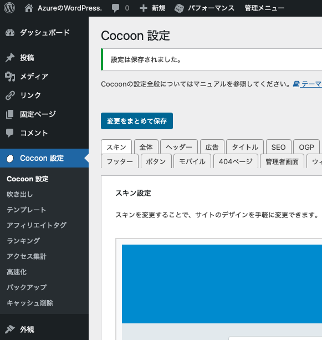Open Cocoon 設定 submenu item

[x=28, y=179]
